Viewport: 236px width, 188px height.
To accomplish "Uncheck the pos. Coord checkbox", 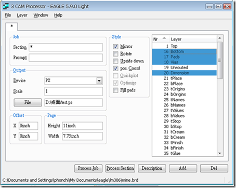I will tap(115, 69).
